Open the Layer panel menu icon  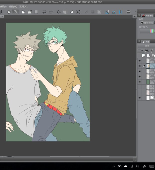[x=139, y=41]
